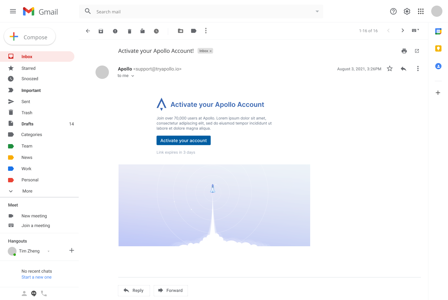The height and width of the screenshot is (300, 448).
Task: Click the Labels tag icon
Action: tap(194, 31)
